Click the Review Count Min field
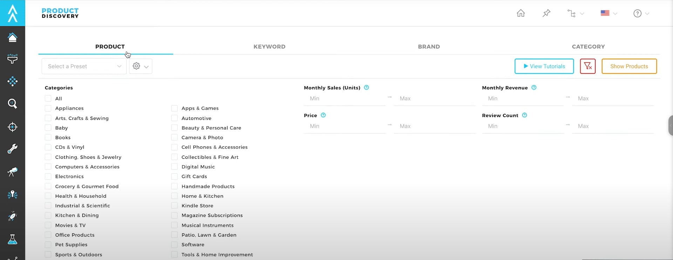 (523, 126)
